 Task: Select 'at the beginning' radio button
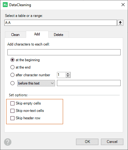click(12, 60)
